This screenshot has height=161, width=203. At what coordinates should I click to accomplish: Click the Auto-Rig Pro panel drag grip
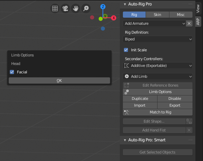[x=190, y=4]
